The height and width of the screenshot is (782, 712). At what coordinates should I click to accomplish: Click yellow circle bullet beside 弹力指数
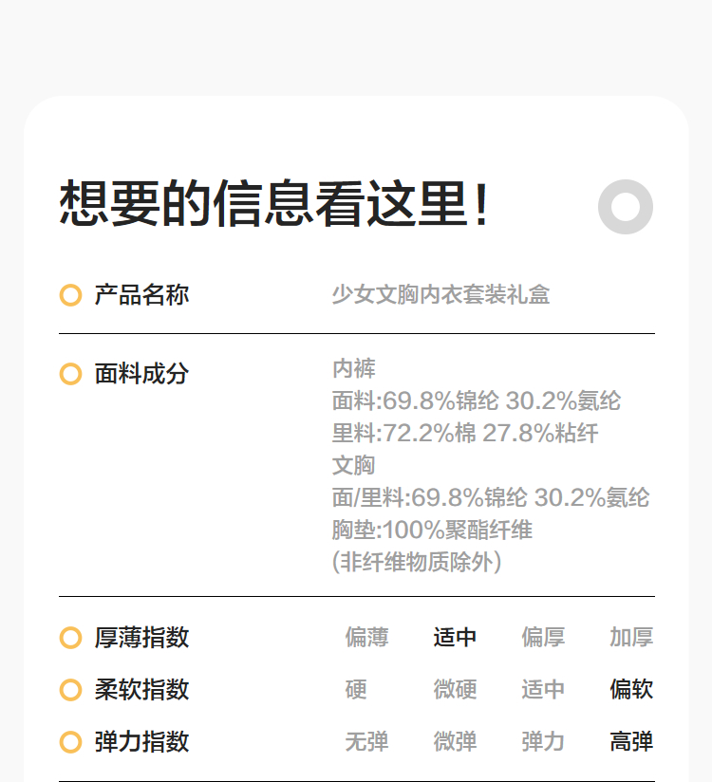pos(70,742)
